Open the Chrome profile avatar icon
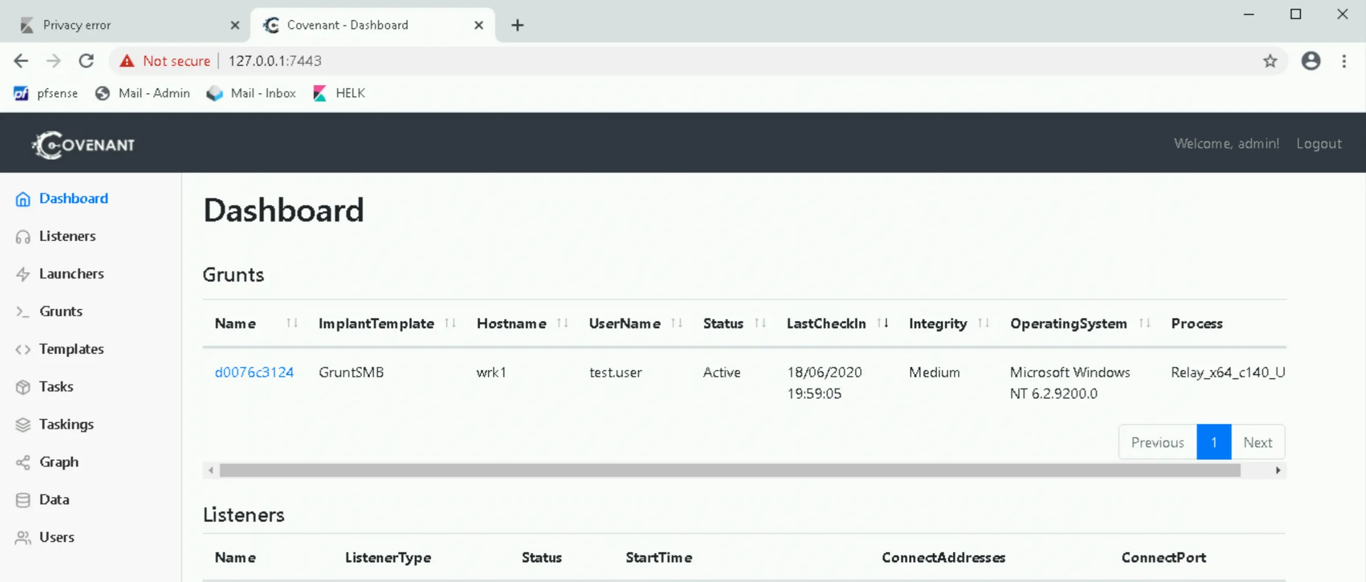This screenshot has width=1366, height=582. pos(1311,60)
